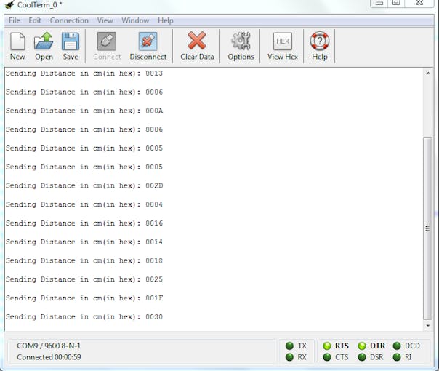Toggle the RTS signal LED
The height and width of the screenshot is (371, 439).
pos(327,346)
